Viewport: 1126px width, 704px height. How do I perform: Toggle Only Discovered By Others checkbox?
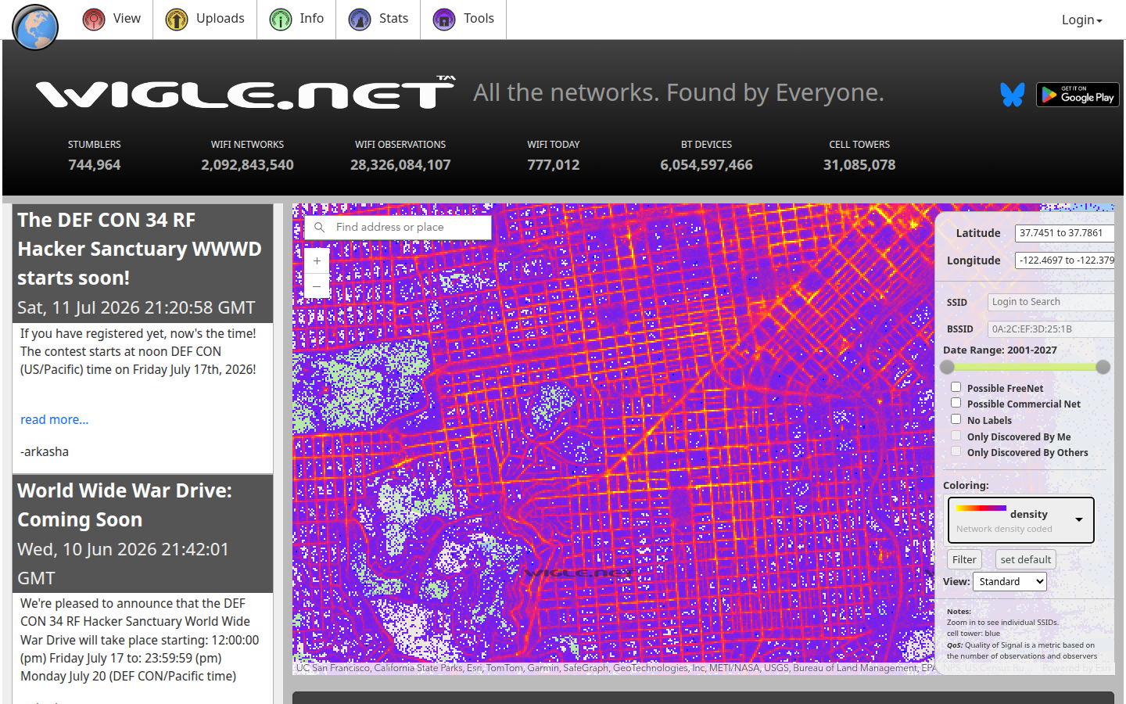coord(956,451)
